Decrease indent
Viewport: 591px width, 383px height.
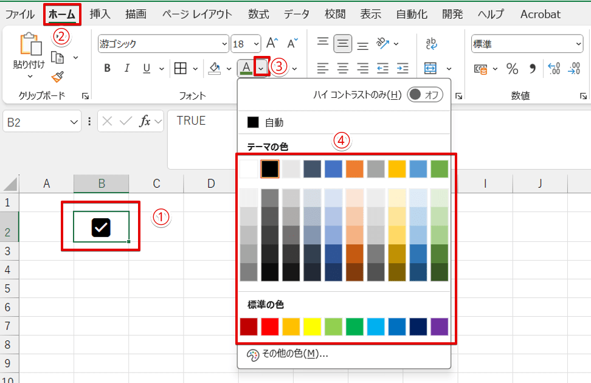point(382,68)
